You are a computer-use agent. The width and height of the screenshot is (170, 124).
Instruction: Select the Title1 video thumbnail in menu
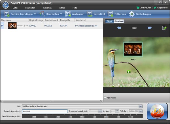[x=133, y=49]
